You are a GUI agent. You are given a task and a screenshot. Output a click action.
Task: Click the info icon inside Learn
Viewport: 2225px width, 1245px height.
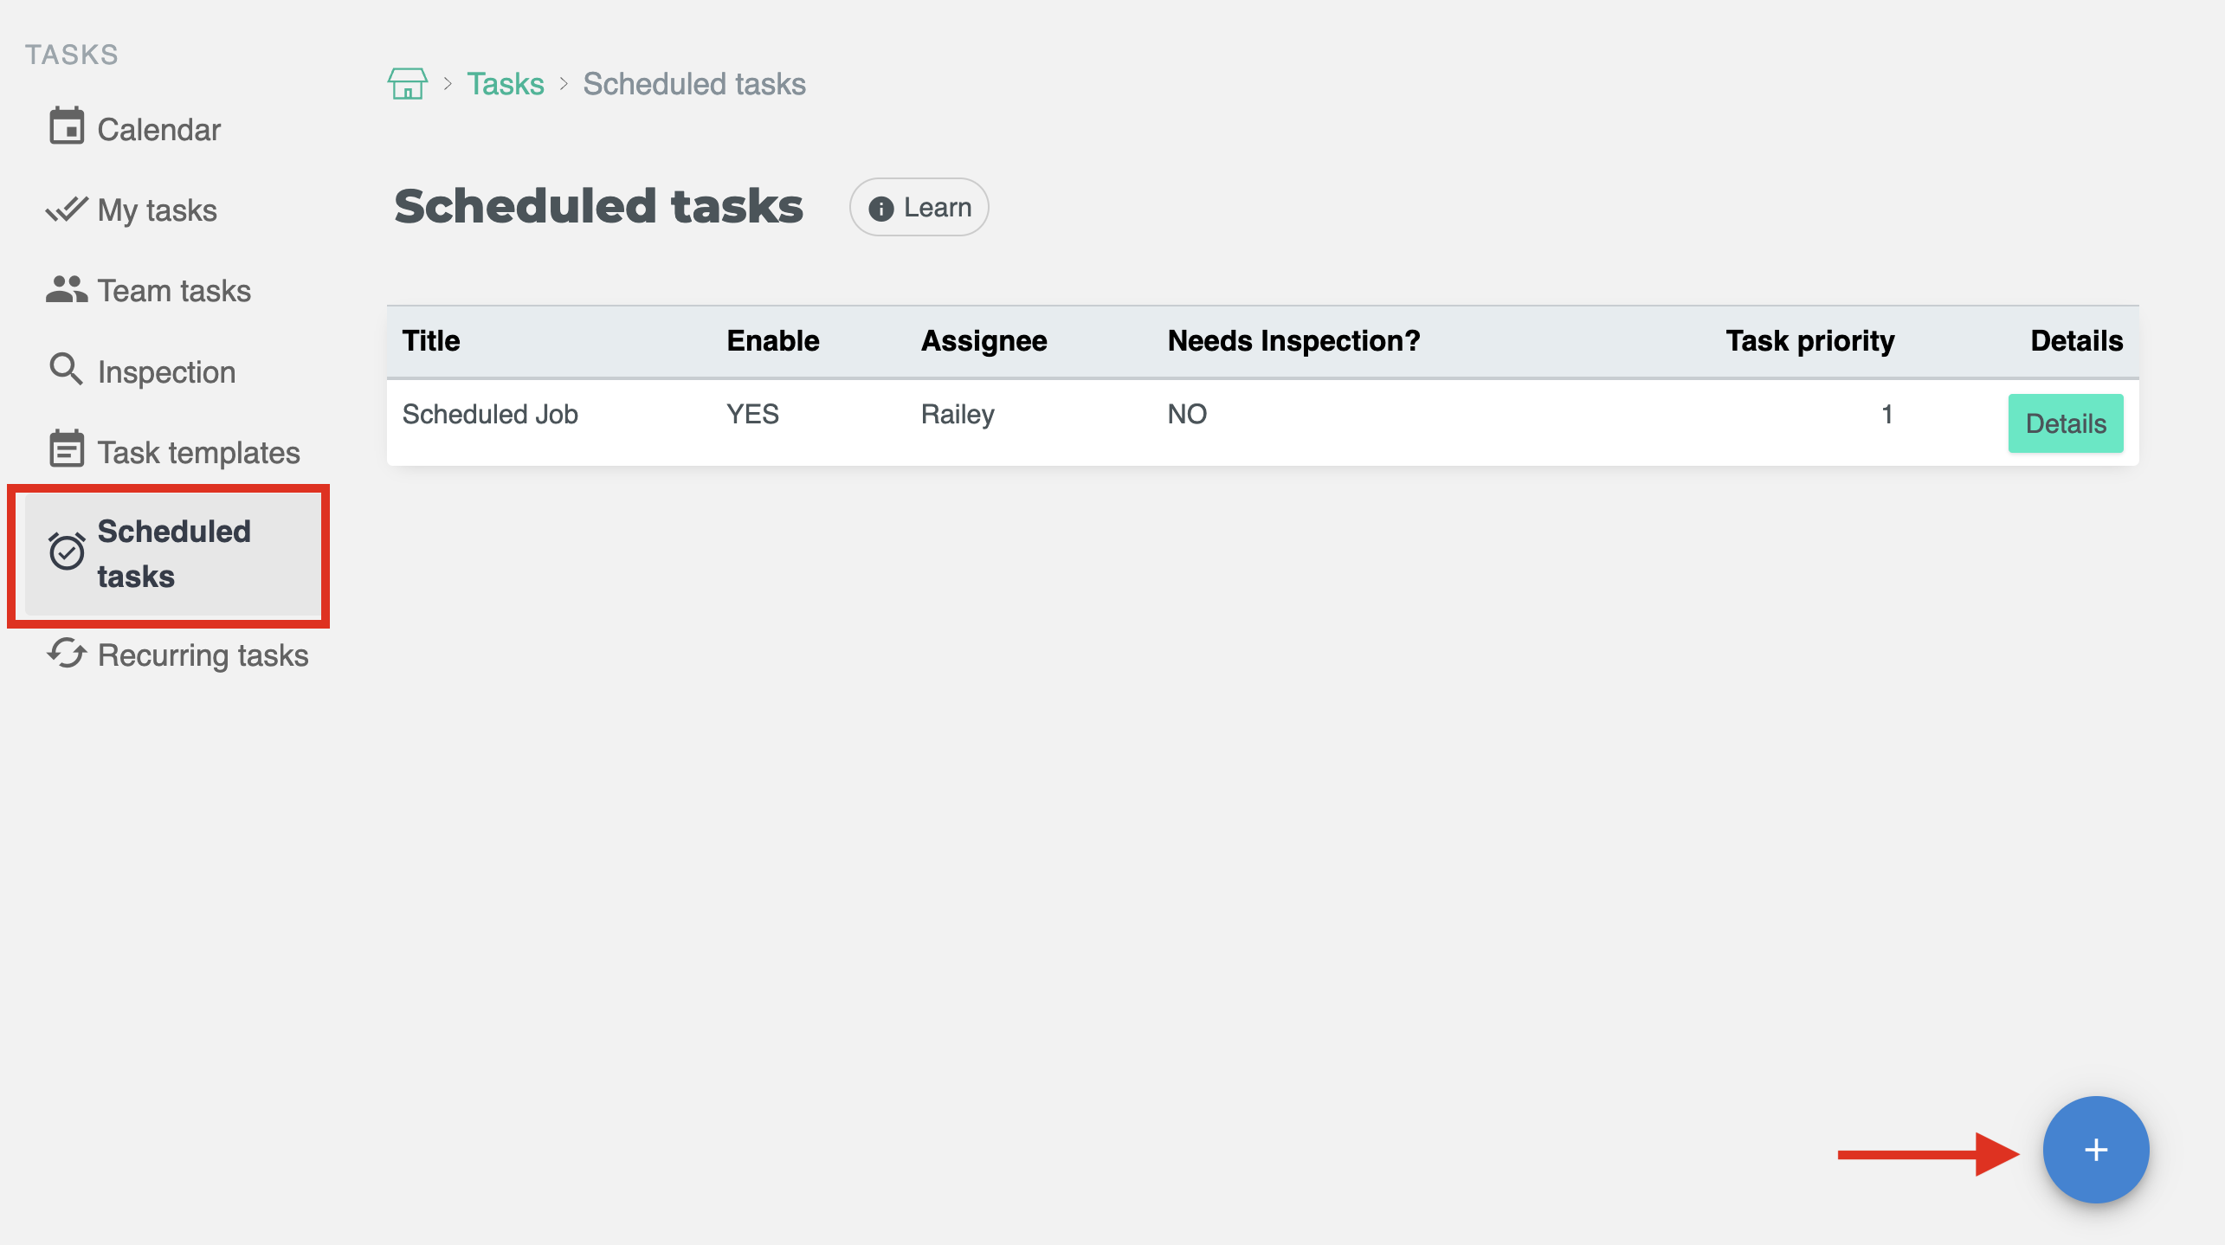880,209
